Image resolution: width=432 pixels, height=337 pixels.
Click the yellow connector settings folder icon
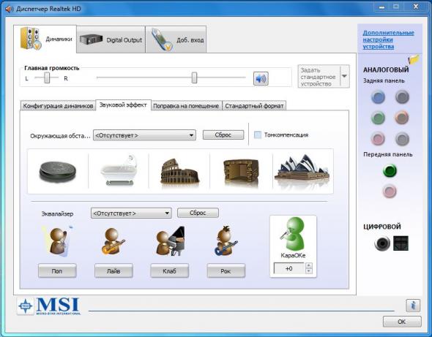click(x=414, y=60)
